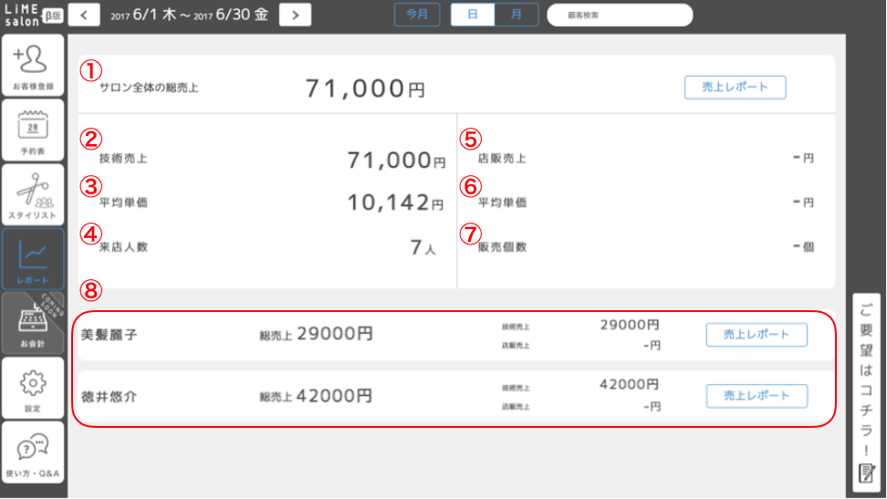Open 徳井悠介's sales report button
Screen dimensions: 887x499
757,396
